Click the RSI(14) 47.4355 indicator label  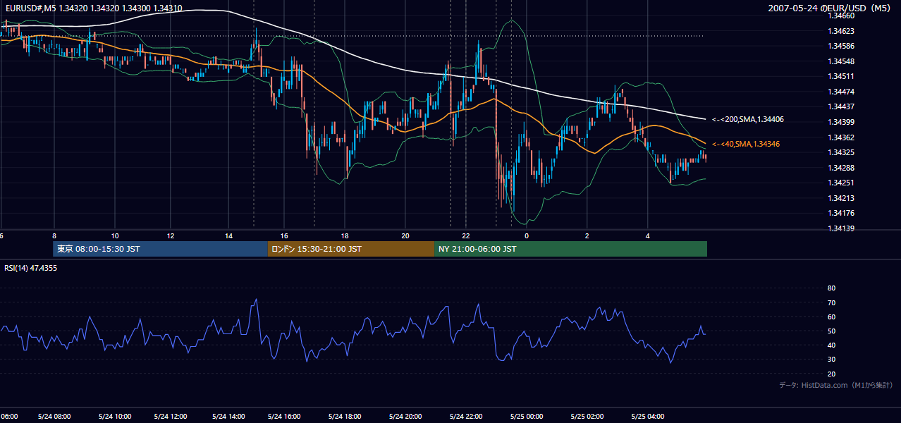(x=31, y=268)
